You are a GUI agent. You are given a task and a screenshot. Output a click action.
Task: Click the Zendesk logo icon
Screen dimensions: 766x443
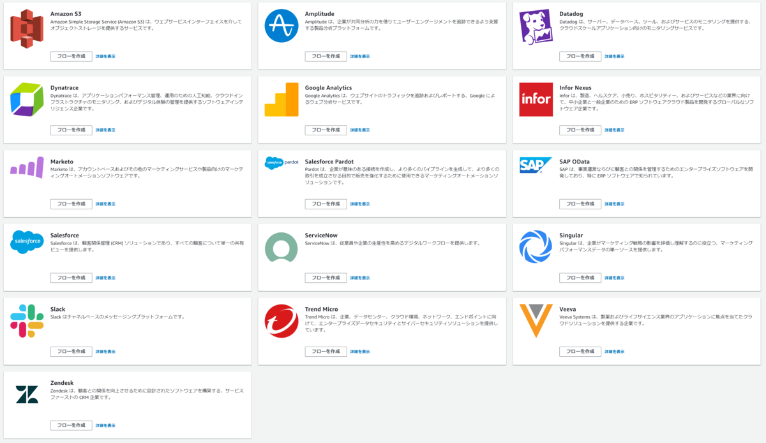click(27, 394)
